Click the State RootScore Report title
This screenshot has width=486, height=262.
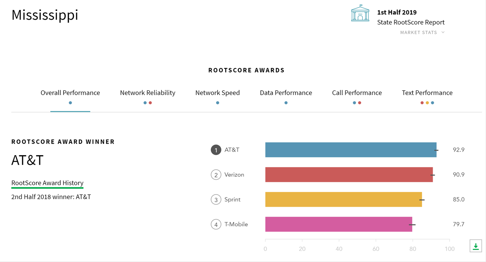pyautogui.click(x=411, y=22)
